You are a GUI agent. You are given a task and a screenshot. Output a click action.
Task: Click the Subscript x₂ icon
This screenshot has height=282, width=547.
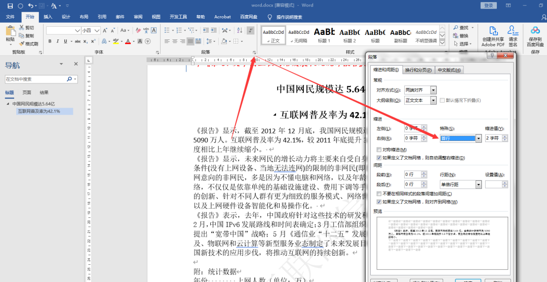click(86, 41)
